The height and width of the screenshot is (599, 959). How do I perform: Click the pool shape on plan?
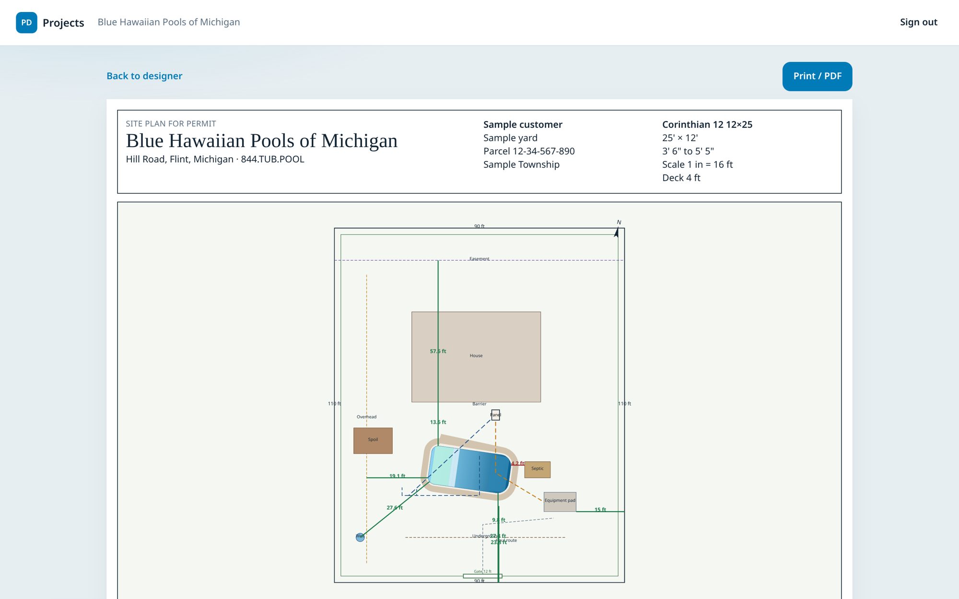470,469
